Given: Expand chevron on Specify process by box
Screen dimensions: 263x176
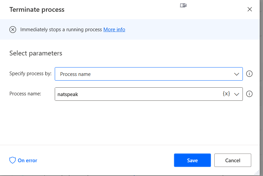Looking at the screenshot, I should pos(236,74).
